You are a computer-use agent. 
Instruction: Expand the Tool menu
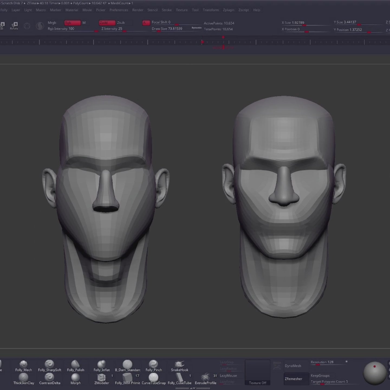click(x=195, y=10)
